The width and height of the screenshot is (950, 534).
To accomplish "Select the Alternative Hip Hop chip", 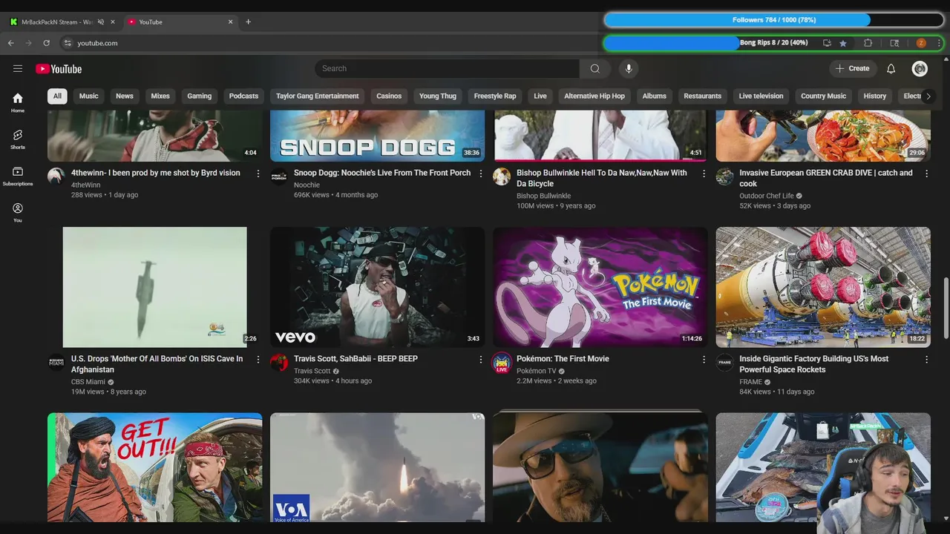I will (594, 96).
